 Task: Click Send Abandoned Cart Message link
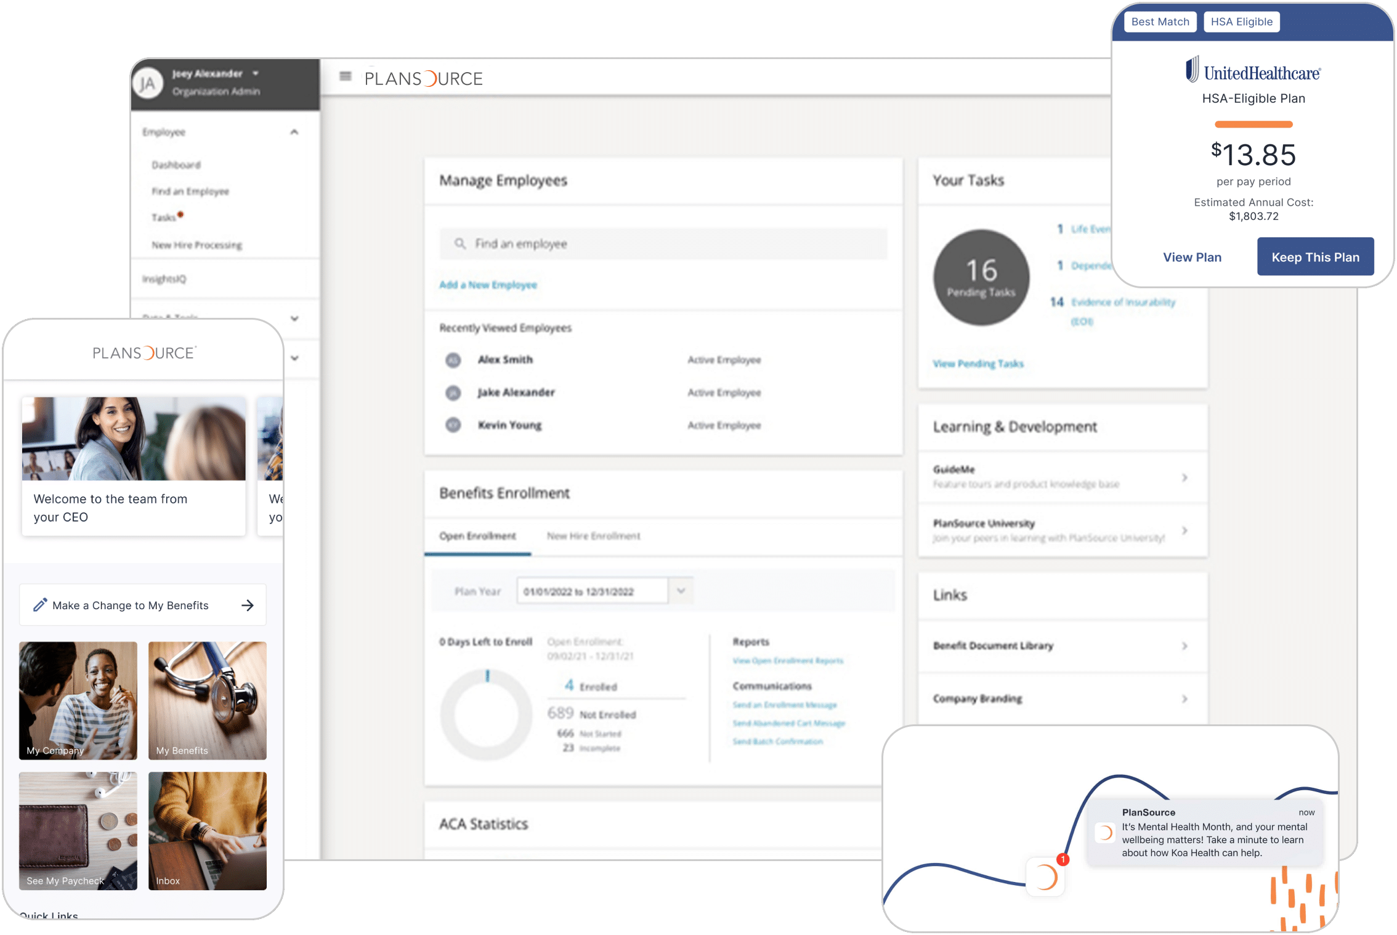pos(789,723)
